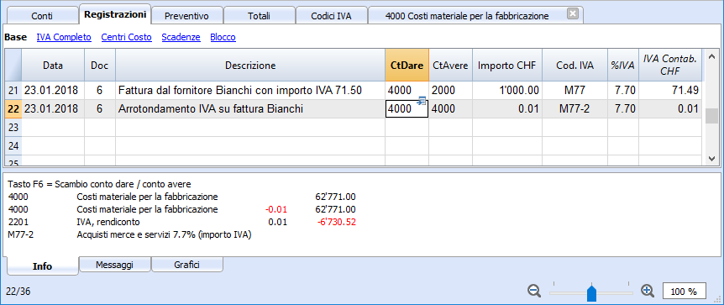724x305 pixels.
Task: Open the Scadenze view
Action: [181, 38]
